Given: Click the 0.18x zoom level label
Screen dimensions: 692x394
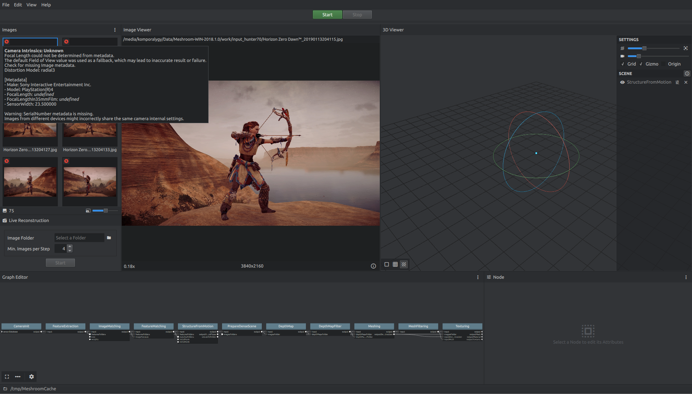Looking at the screenshot, I should (x=129, y=266).
